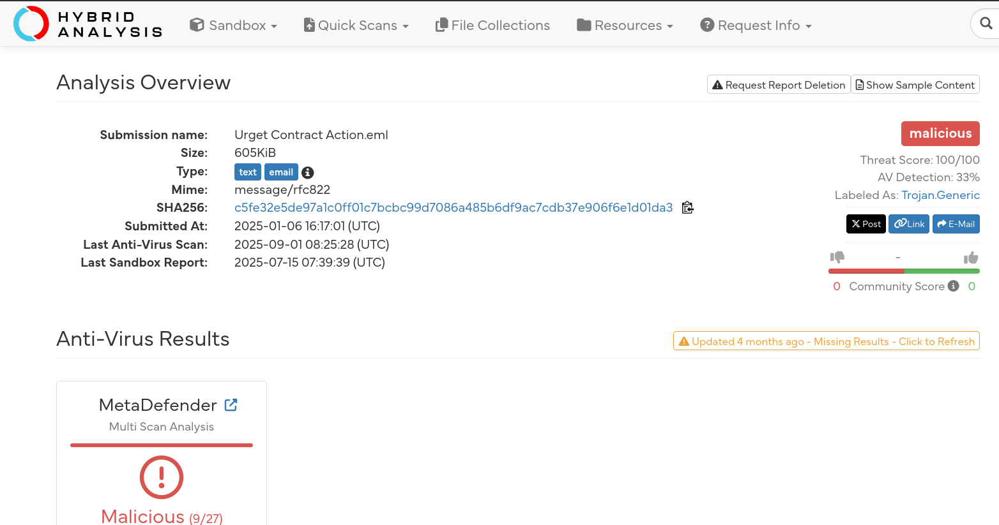Screen dimensions: 999x525
Task: Expand the Quick Scans dropdown
Action: (x=356, y=25)
